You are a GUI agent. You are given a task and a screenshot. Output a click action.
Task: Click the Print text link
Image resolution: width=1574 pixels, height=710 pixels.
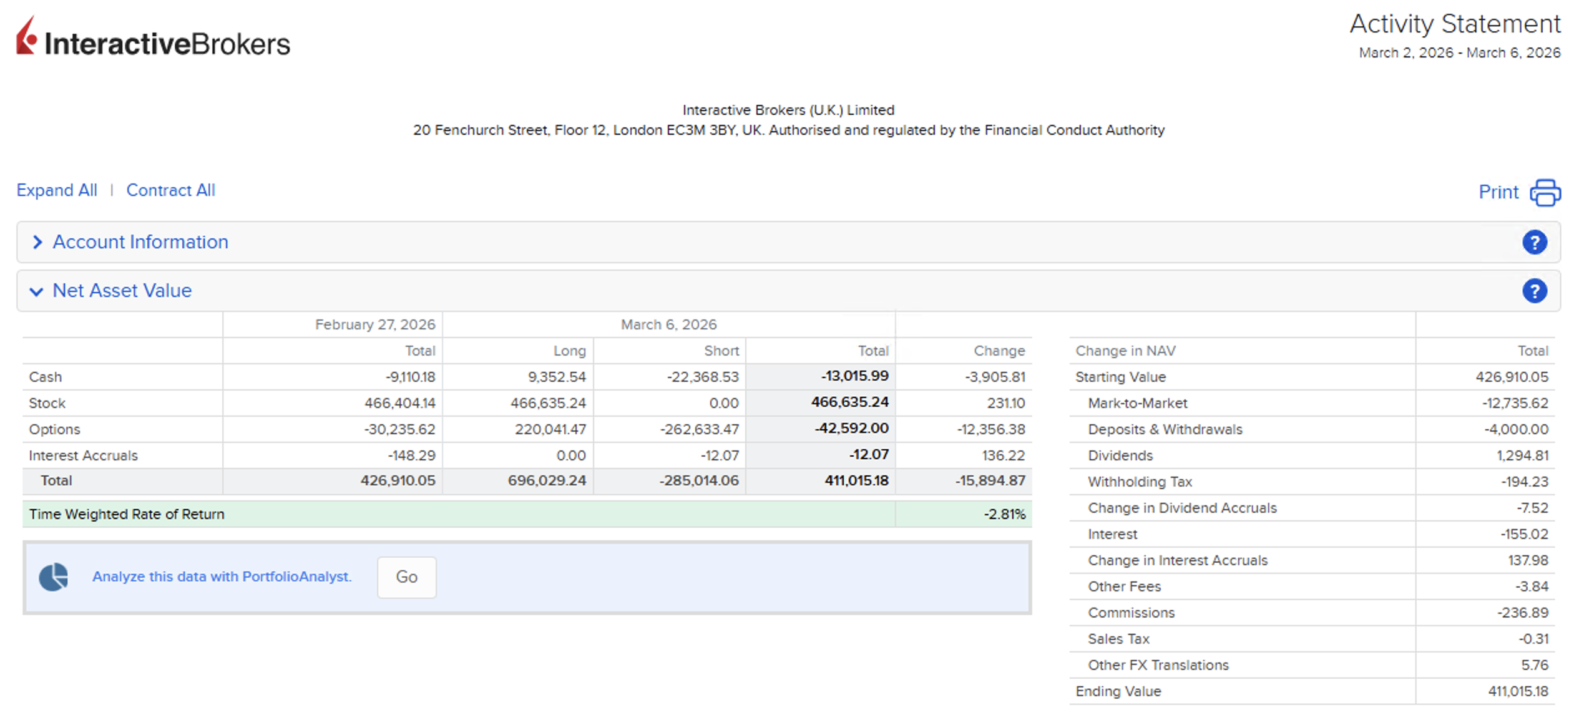click(x=1498, y=192)
